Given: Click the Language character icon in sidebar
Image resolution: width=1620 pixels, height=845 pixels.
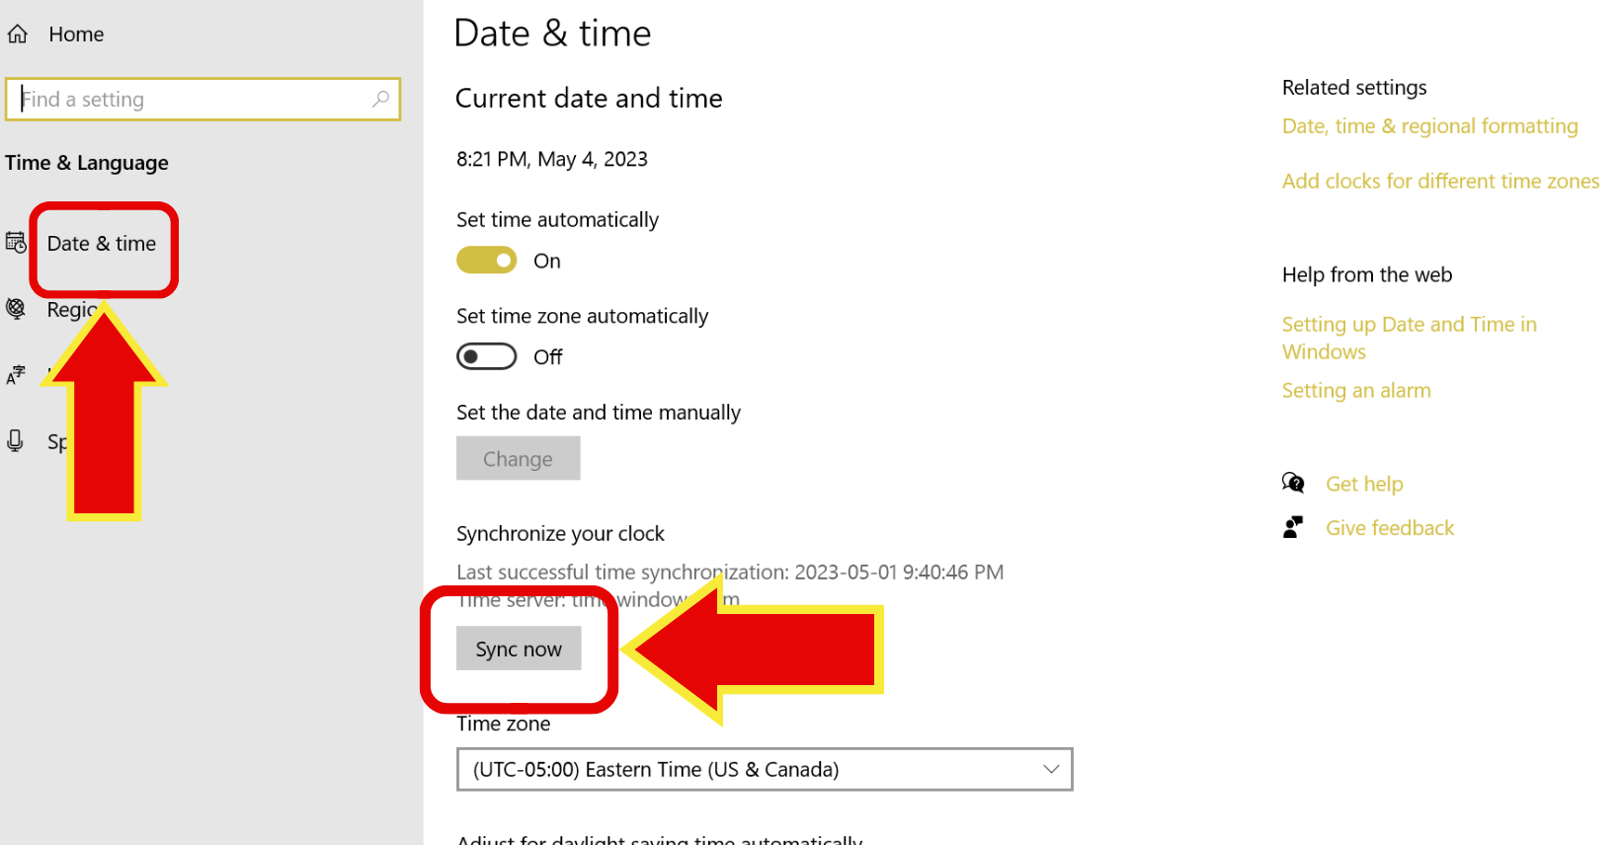Looking at the screenshot, I should click(x=14, y=375).
